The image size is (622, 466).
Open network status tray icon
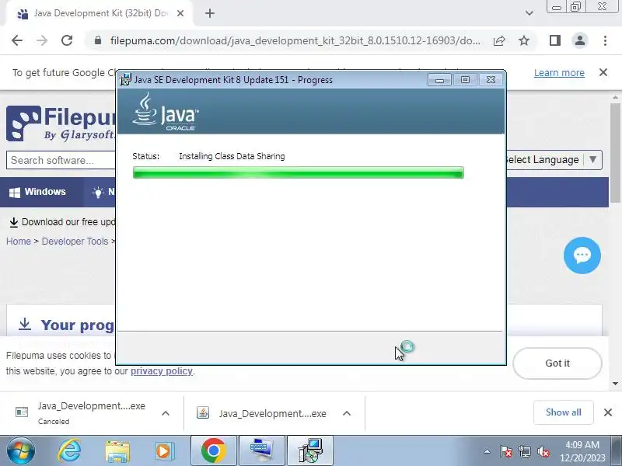coord(524,451)
